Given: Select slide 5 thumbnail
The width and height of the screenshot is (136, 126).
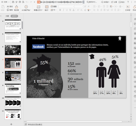Looking at the screenshot, I should [13, 37].
